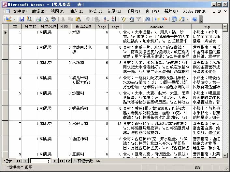The height and width of the screenshot is (172, 230).
Task: Click the new record navigation button
Action: click(x=68, y=161)
